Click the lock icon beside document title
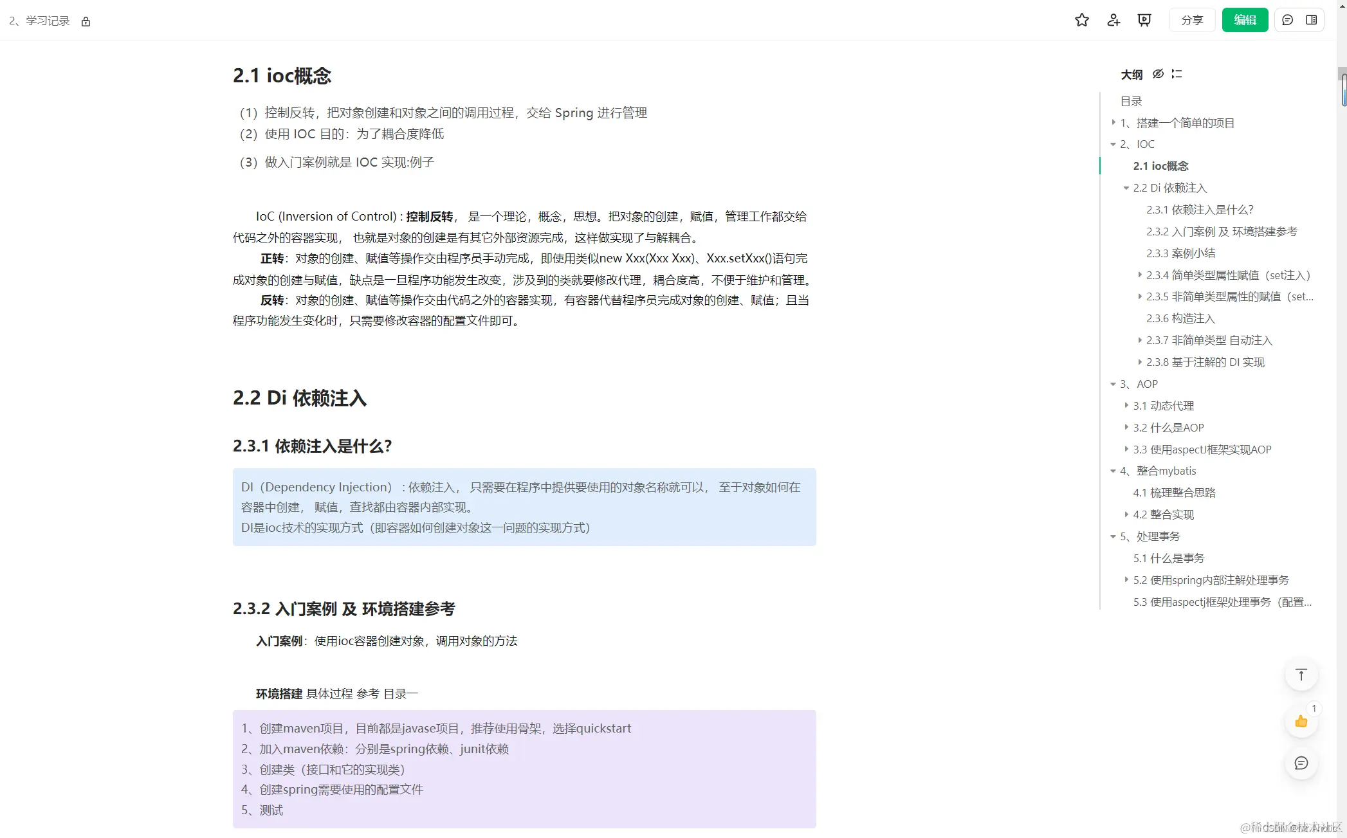The image size is (1347, 838). (86, 21)
